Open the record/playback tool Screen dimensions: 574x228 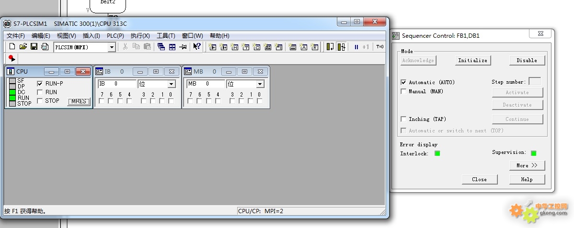click(x=11, y=58)
